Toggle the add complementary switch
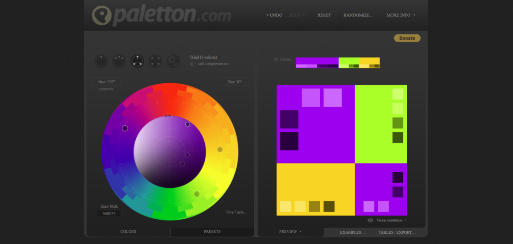The width and height of the screenshot is (513, 244). coord(192,64)
